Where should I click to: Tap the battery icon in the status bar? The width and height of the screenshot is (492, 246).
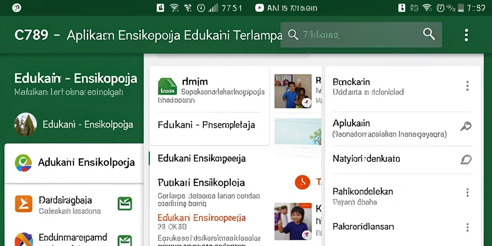coord(461,8)
